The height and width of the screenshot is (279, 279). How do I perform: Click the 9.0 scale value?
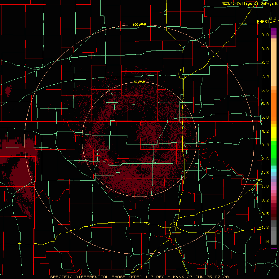pyautogui.click(x=265, y=49)
